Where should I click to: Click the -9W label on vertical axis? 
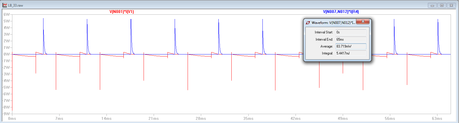coord(6,114)
